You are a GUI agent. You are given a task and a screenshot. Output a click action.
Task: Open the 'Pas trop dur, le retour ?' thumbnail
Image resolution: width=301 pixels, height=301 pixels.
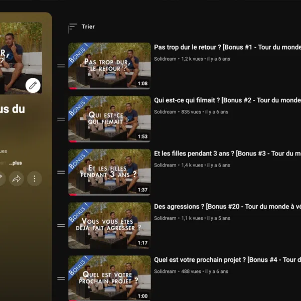tap(109, 66)
